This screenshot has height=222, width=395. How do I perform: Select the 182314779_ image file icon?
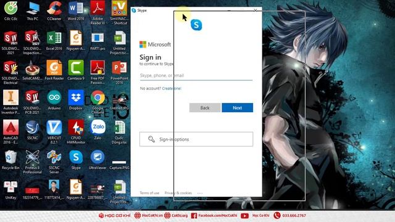coord(32,191)
